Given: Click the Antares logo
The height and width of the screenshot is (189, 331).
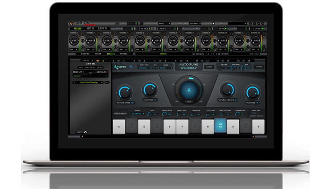Looking at the screenshot, I should click(x=119, y=67).
